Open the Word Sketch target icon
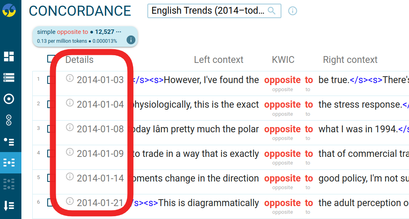Screen dimensions: 409x219 point(9,99)
